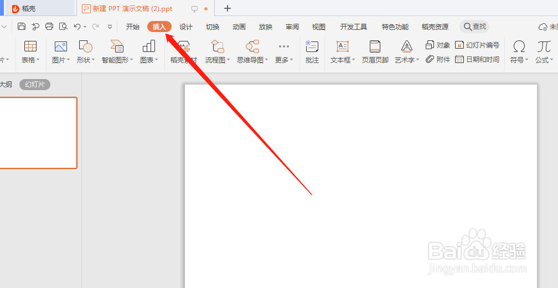Screen dimensions: 558x288
Task: Insert a 思维导图 mind map icon
Action: 252,46
